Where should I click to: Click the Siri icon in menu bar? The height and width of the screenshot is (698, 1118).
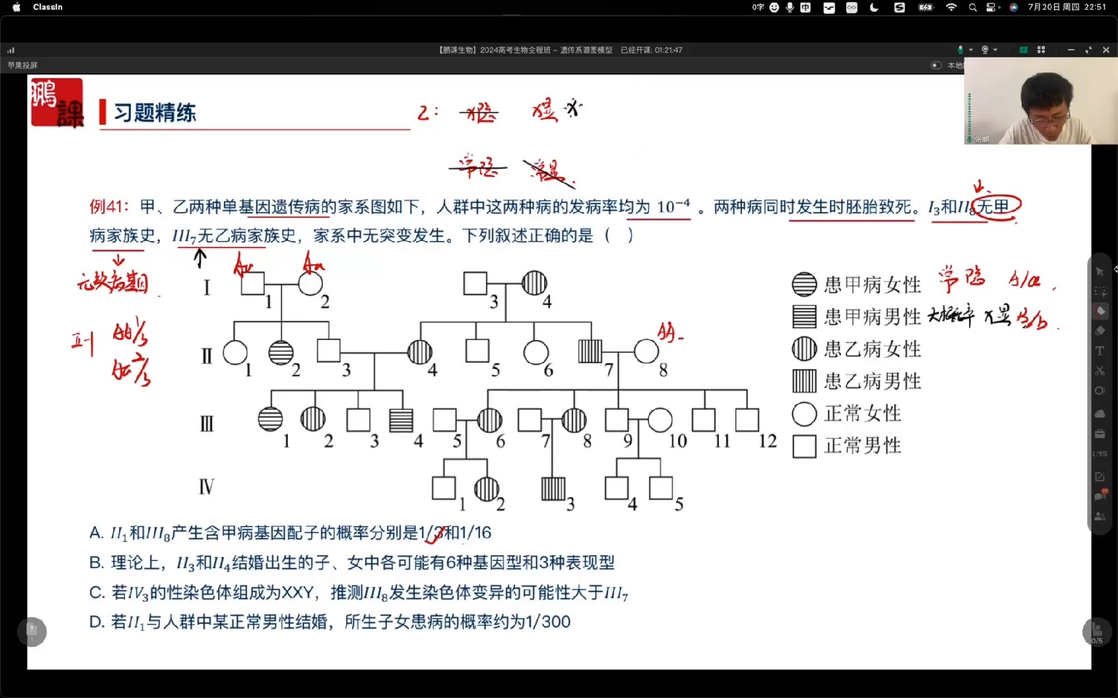pyautogui.click(x=1014, y=8)
